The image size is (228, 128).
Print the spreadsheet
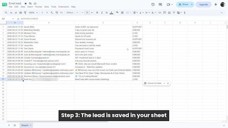coord(20,13)
